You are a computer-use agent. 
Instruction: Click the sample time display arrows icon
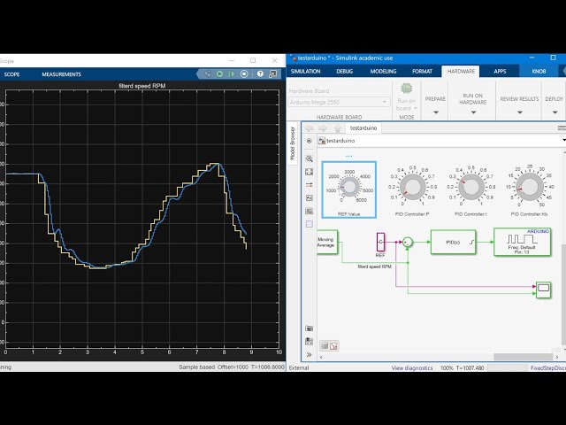point(309,185)
